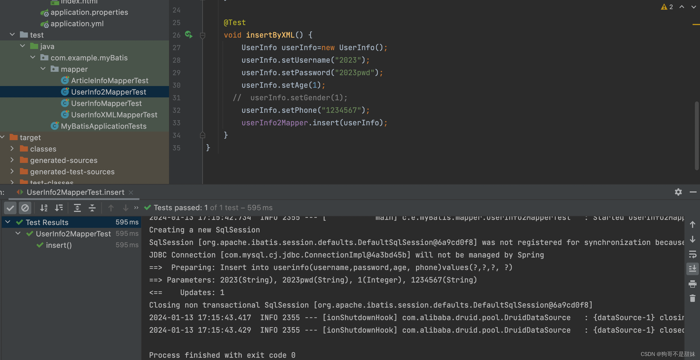Sort test results by duration
The height and width of the screenshot is (360, 700).
59,208
